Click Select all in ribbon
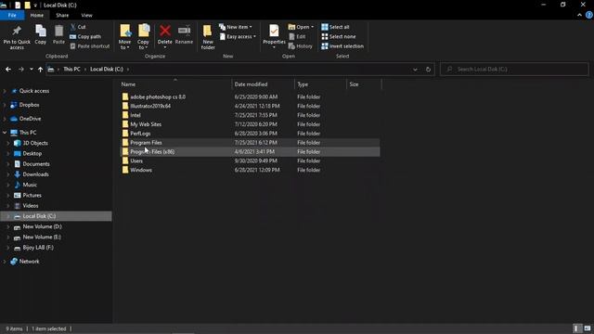The image size is (594, 334). (x=335, y=27)
